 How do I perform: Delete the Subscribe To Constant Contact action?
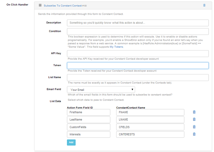pyautogui.click(x=204, y=5)
